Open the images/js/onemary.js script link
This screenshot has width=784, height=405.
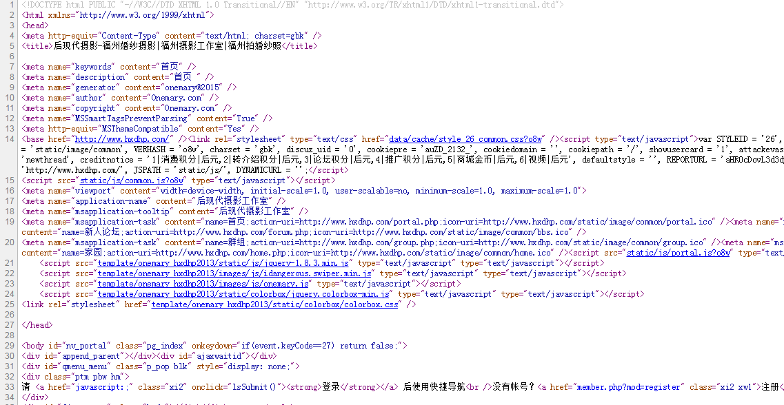point(203,284)
